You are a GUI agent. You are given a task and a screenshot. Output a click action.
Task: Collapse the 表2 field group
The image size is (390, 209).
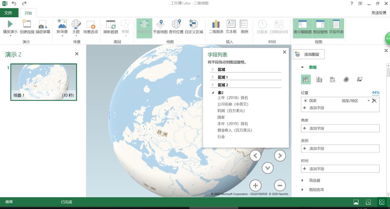tap(213, 93)
